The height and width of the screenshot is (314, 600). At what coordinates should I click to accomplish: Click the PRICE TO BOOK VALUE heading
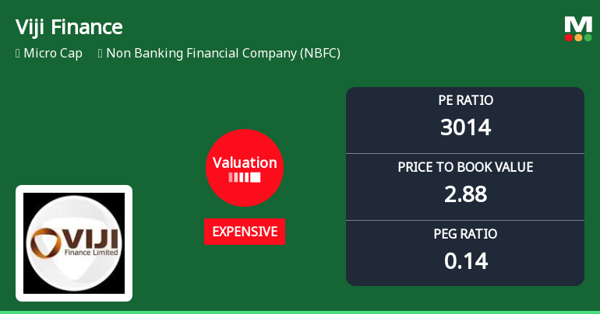(465, 167)
